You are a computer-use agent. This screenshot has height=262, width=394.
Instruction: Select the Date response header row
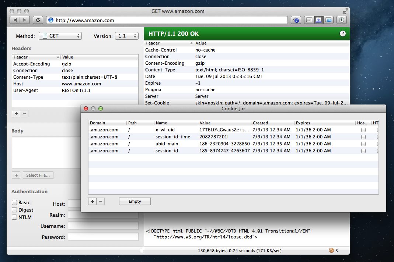(x=247, y=77)
